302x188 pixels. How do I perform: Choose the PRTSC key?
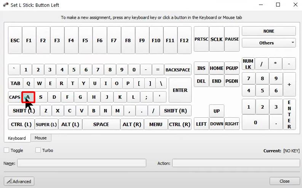click(x=201, y=39)
